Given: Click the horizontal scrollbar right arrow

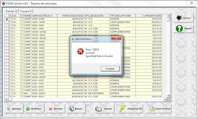Looking at the screenshot, I should 165,100.
